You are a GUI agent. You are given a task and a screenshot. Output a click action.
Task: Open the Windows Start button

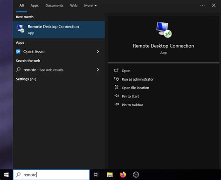point(7,175)
